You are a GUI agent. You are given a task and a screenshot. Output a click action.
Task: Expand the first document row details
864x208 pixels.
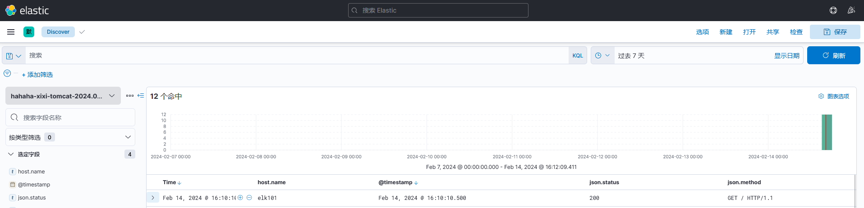point(153,198)
